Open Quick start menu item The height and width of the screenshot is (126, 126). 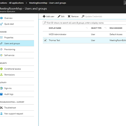(x=17, y=24)
